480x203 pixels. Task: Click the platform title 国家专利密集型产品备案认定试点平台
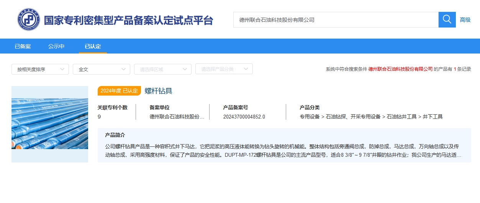click(128, 20)
